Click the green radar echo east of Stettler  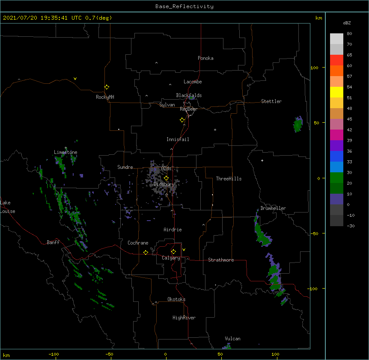[x=298, y=124]
